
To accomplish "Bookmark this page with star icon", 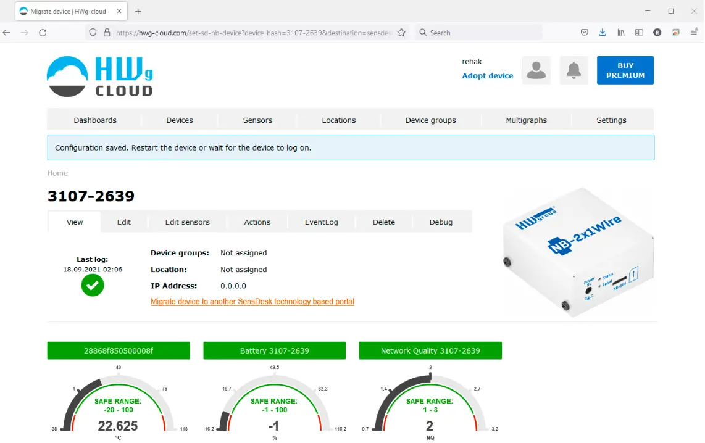I will click(x=401, y=32).
